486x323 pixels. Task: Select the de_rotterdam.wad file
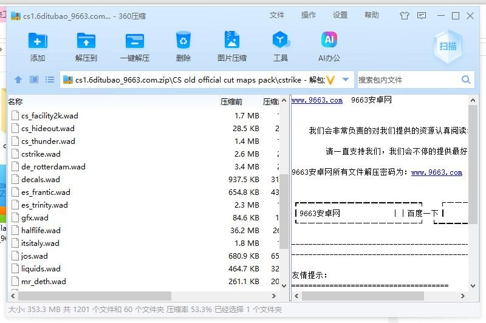tap(53, 166)
